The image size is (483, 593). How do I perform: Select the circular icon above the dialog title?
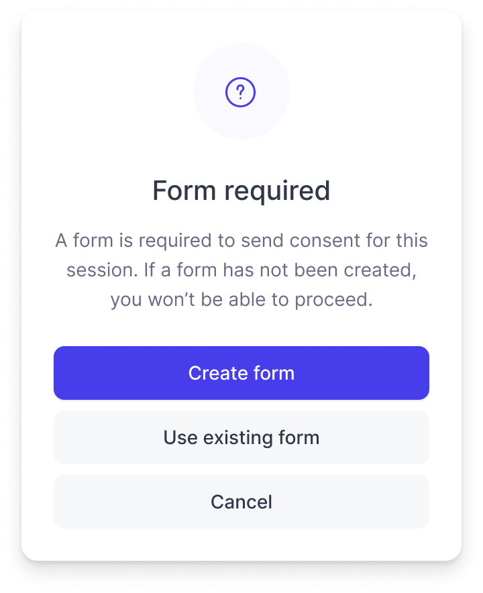[x=241, y=91]
